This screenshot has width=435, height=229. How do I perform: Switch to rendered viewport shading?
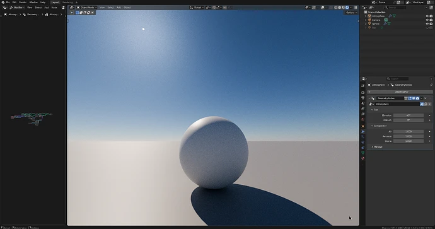(x=347, y=8)
